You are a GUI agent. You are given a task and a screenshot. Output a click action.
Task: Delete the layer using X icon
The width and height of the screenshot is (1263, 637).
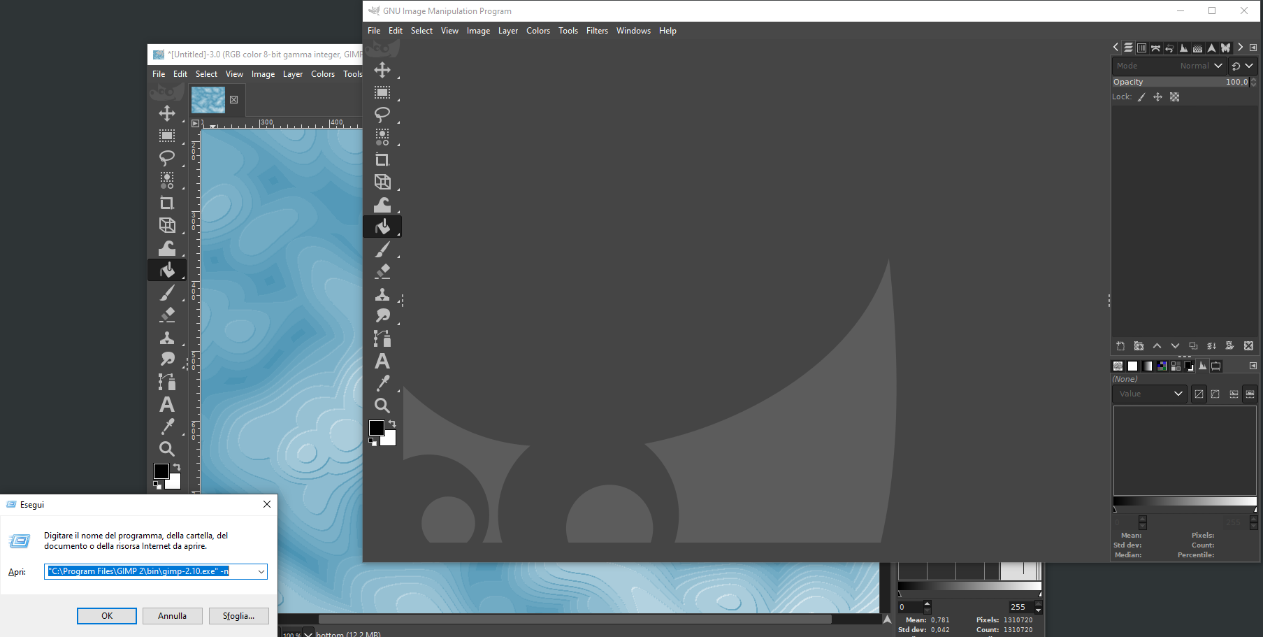click(1249, 346)
